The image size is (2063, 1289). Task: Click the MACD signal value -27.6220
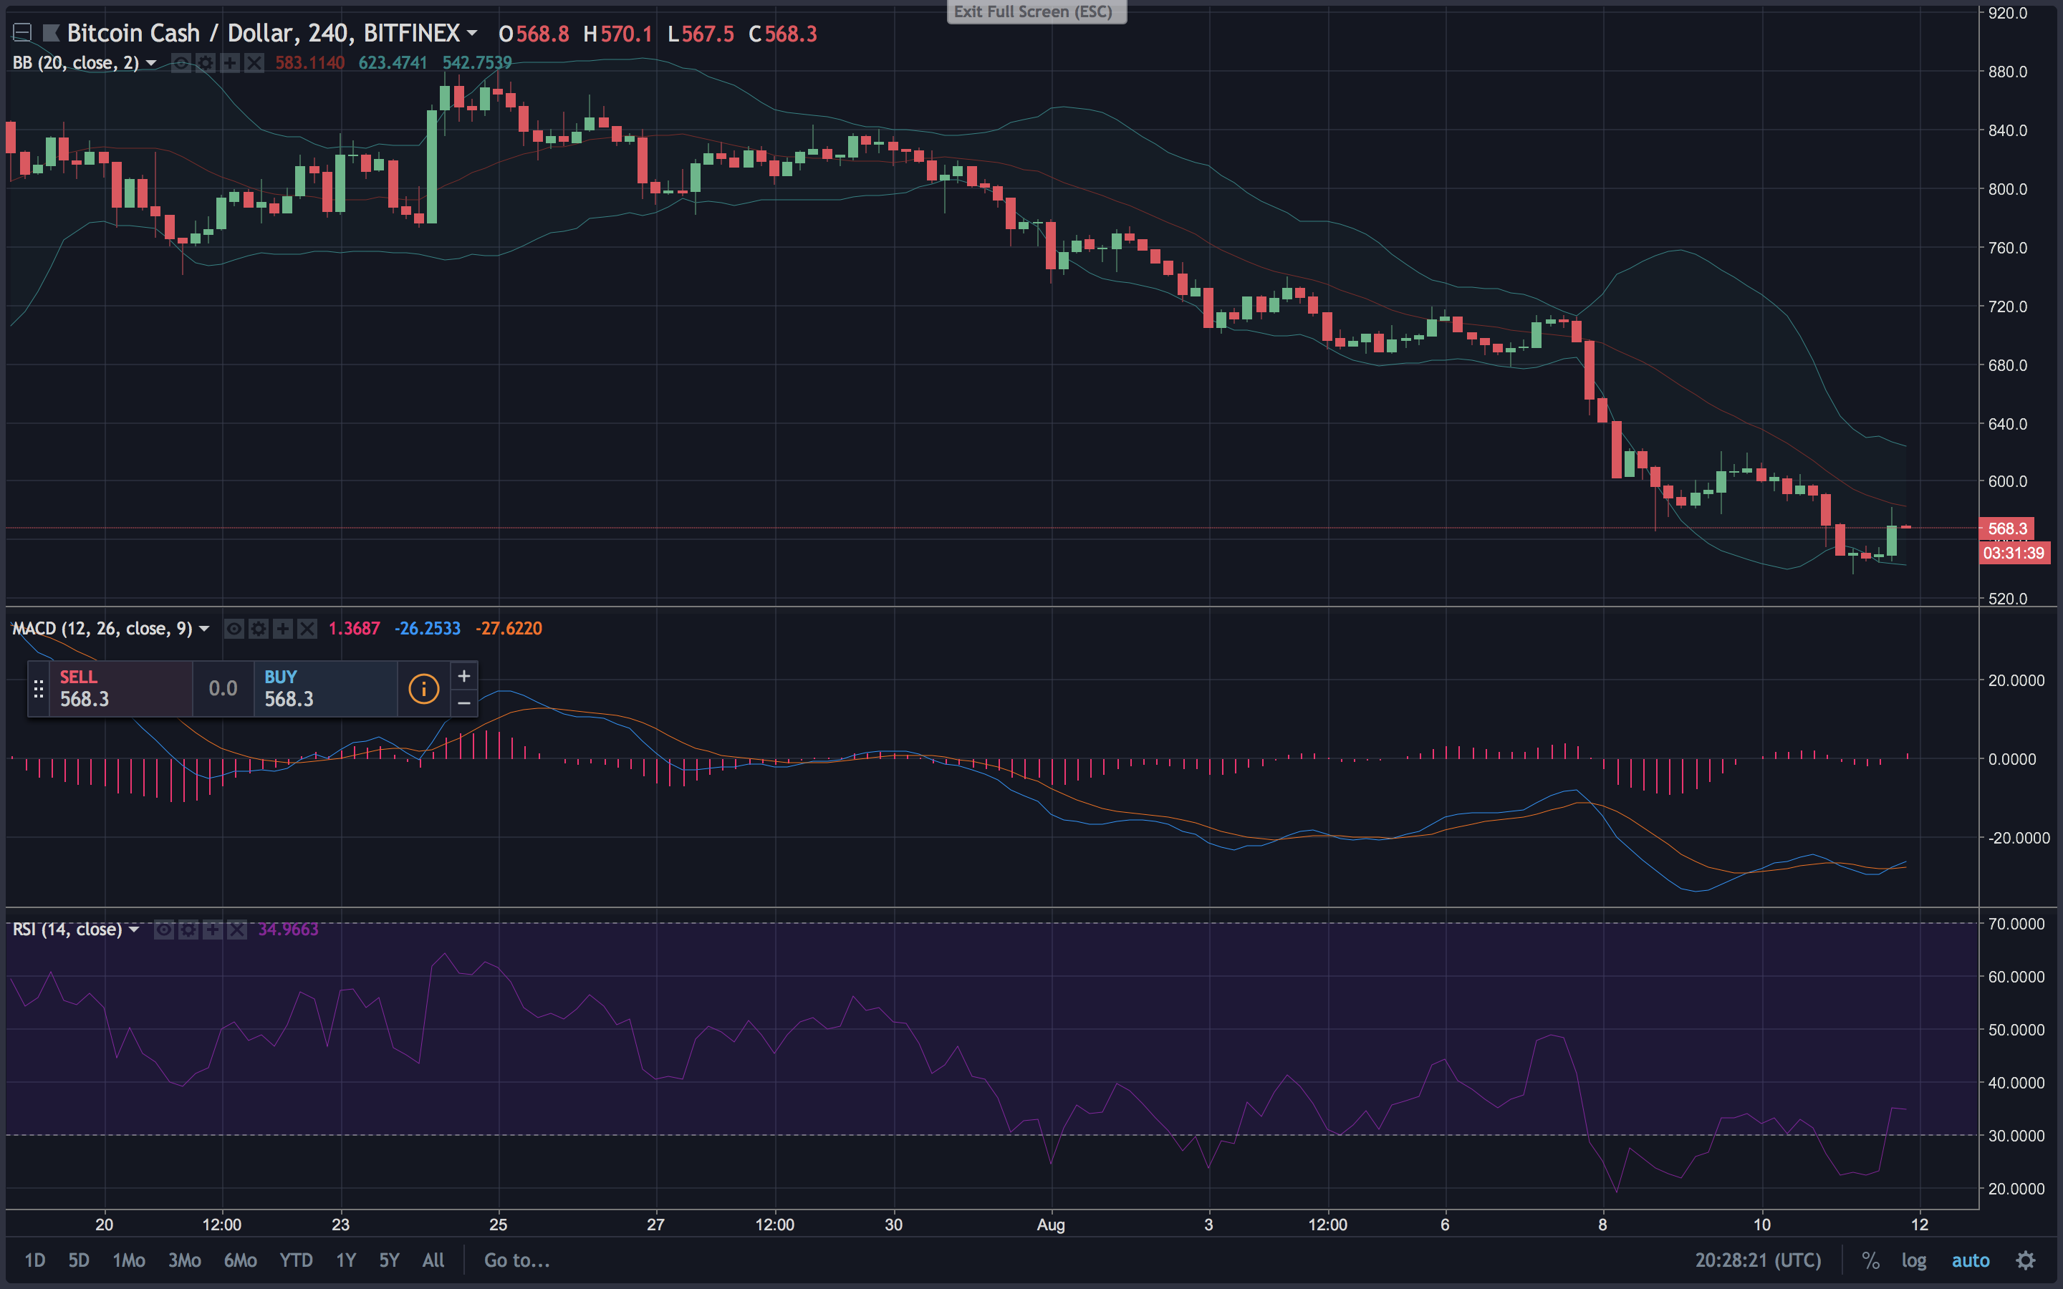(x=508, y=629)
